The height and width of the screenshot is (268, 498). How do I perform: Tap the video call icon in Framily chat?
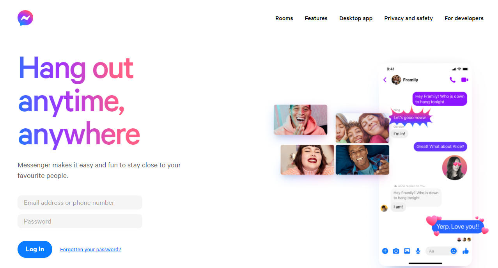(x=464, y=80)
